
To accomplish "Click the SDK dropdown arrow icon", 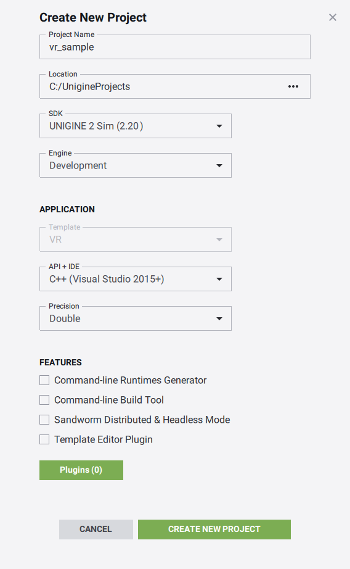I will coord(219,126).
